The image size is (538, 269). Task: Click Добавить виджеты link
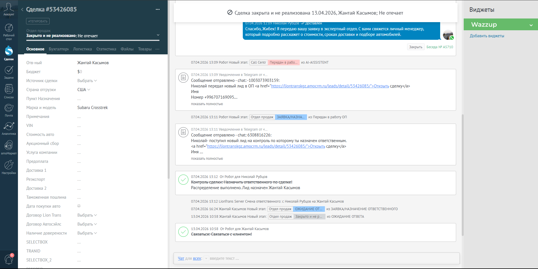pyautogui.click(x=487, y=36)
